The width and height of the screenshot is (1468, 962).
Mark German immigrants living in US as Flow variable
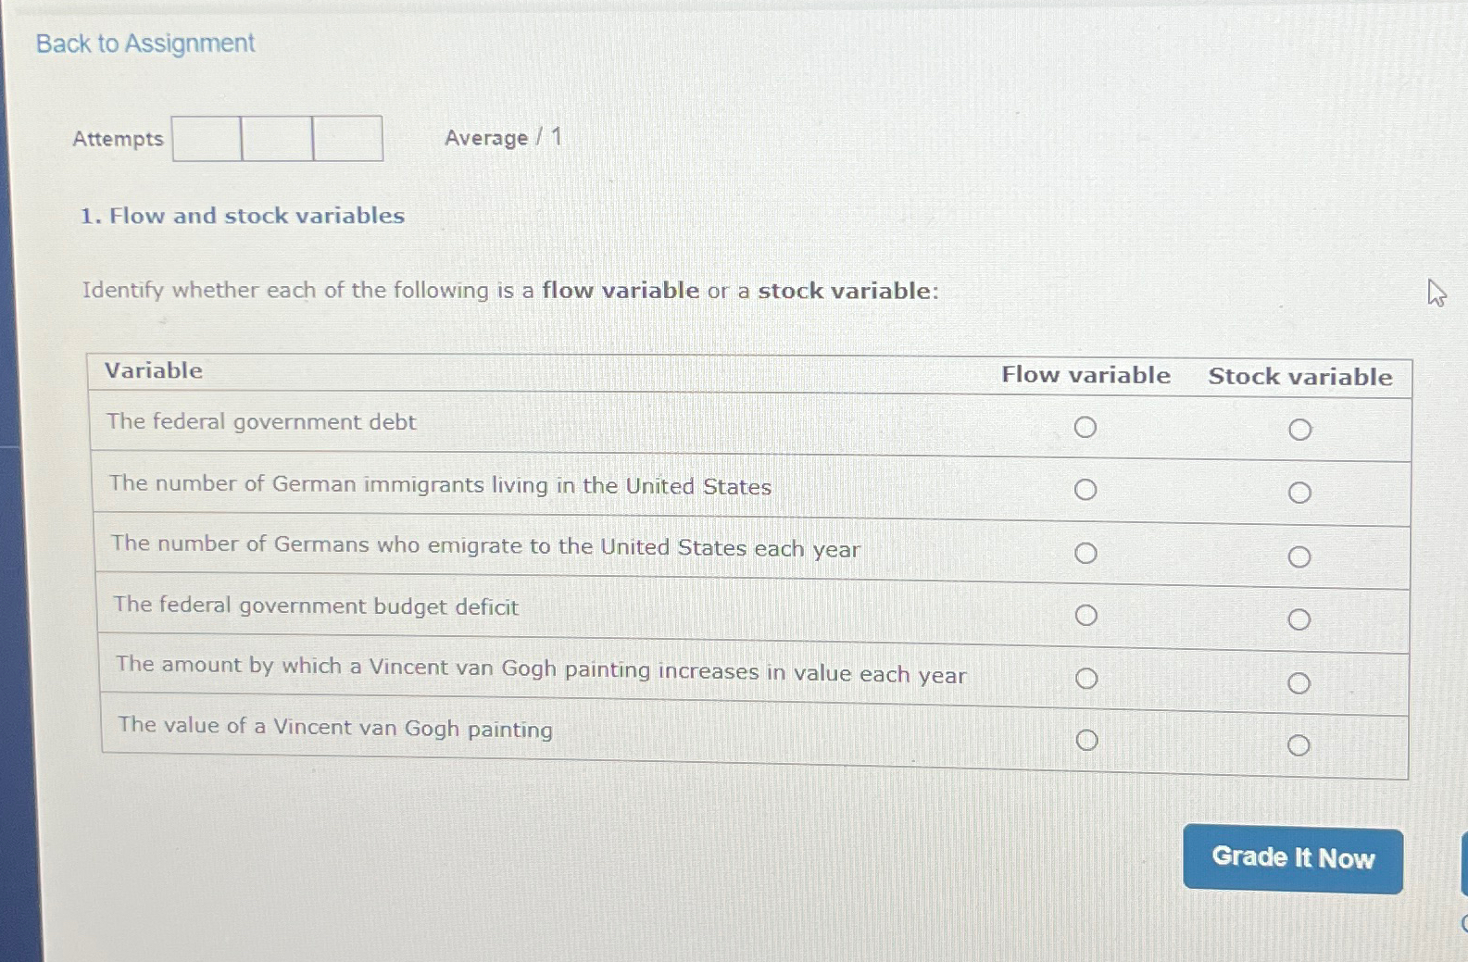(1086, 490)
